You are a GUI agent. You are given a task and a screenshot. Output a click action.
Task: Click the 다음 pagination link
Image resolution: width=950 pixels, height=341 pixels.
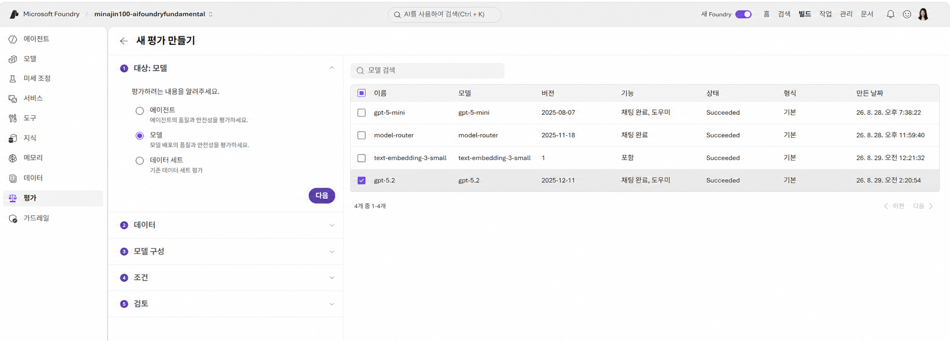919,206
